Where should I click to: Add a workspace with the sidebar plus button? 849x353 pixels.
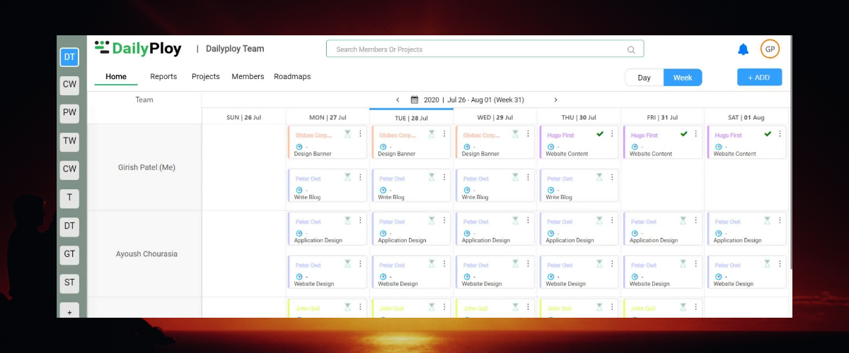pos(69,311)
